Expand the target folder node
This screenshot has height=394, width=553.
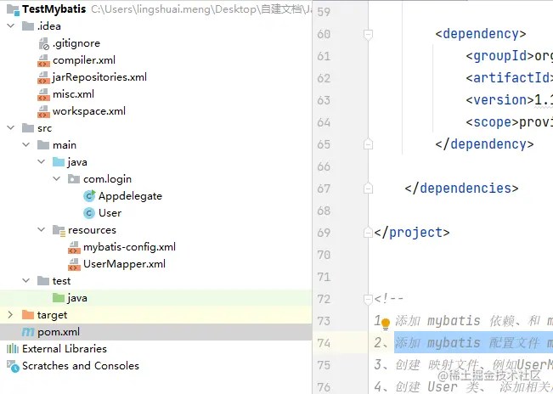tap(10, 314)
